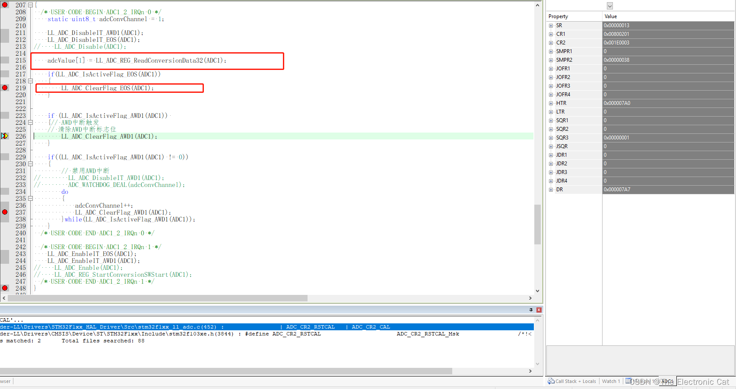The image size is (736, 389).
Task: Expand the SMPR2 register
Action: click(x=551, y=60)
